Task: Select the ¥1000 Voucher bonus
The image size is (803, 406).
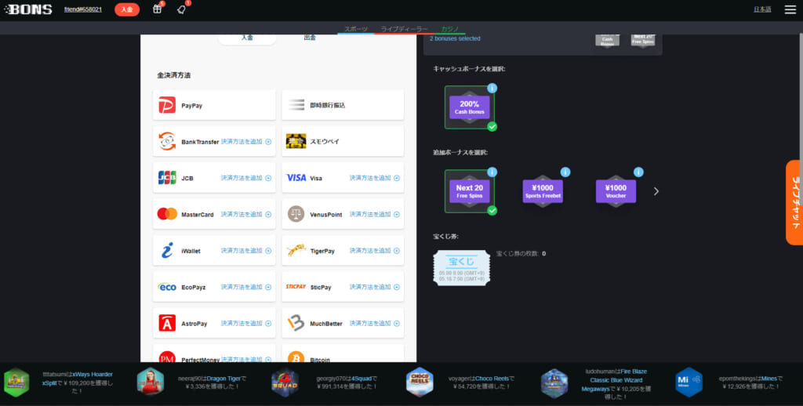Action: (616, 191)
